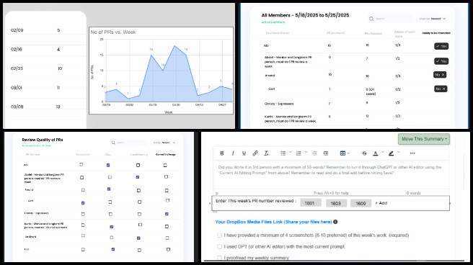Clear formatting with the Tx icon
This screenshot has width=473, height=265.
pyautogui.click(x=266, y=153)
